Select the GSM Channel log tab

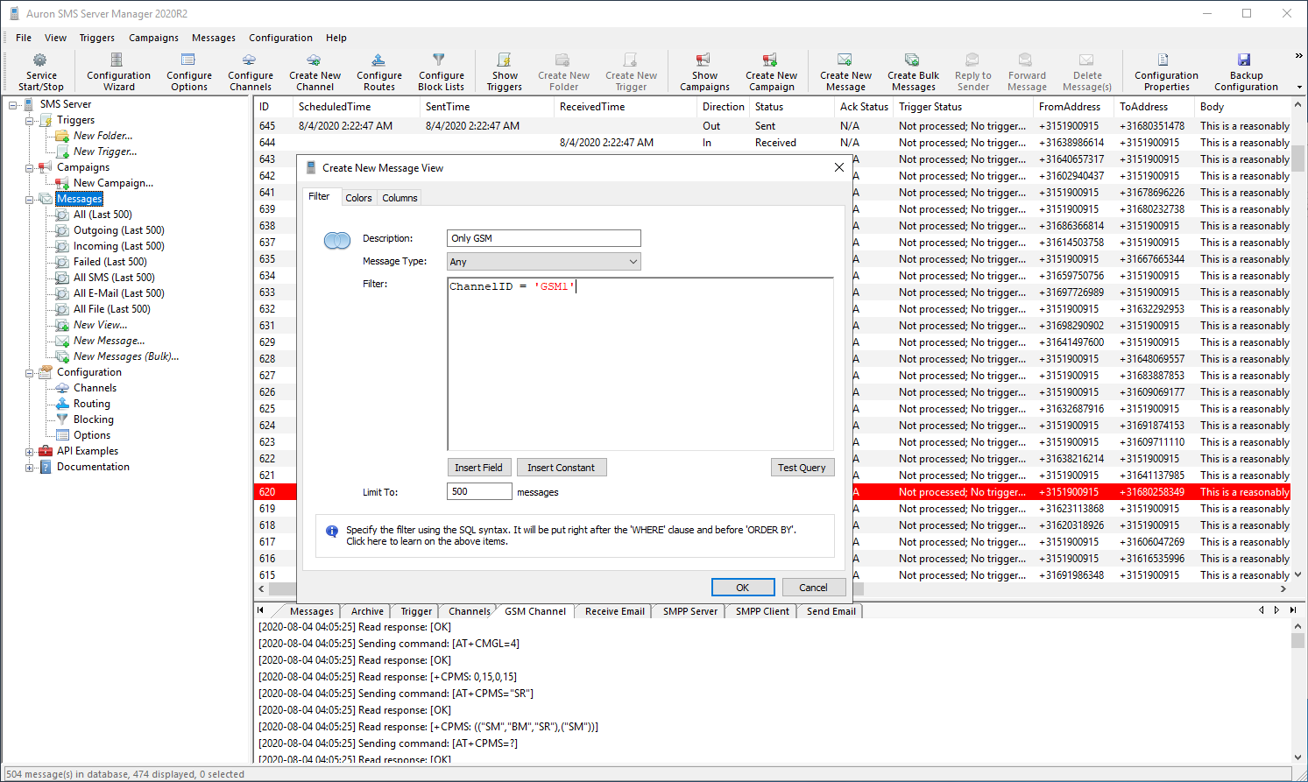pyautogui.click(x=534, y=611)
